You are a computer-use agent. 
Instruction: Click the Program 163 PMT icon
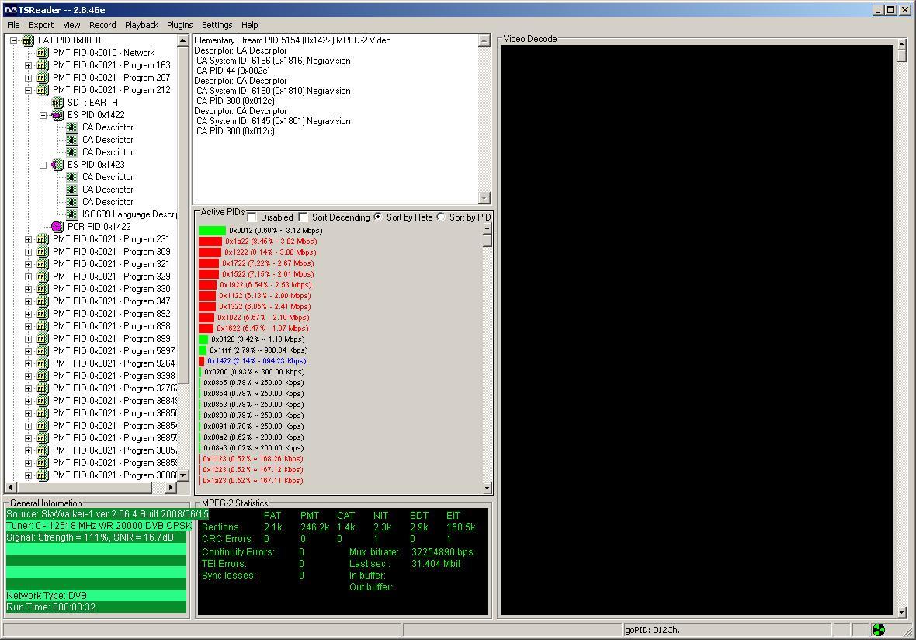pos(42,65)
